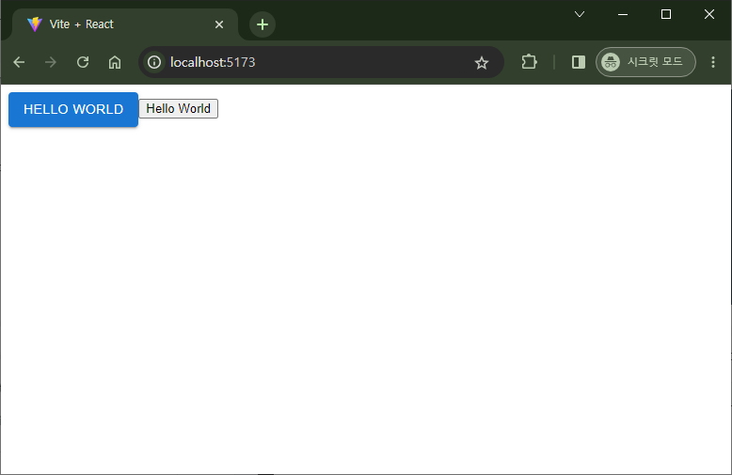
Task: Minimize the browser window
Action: click(x=622, y=14)
